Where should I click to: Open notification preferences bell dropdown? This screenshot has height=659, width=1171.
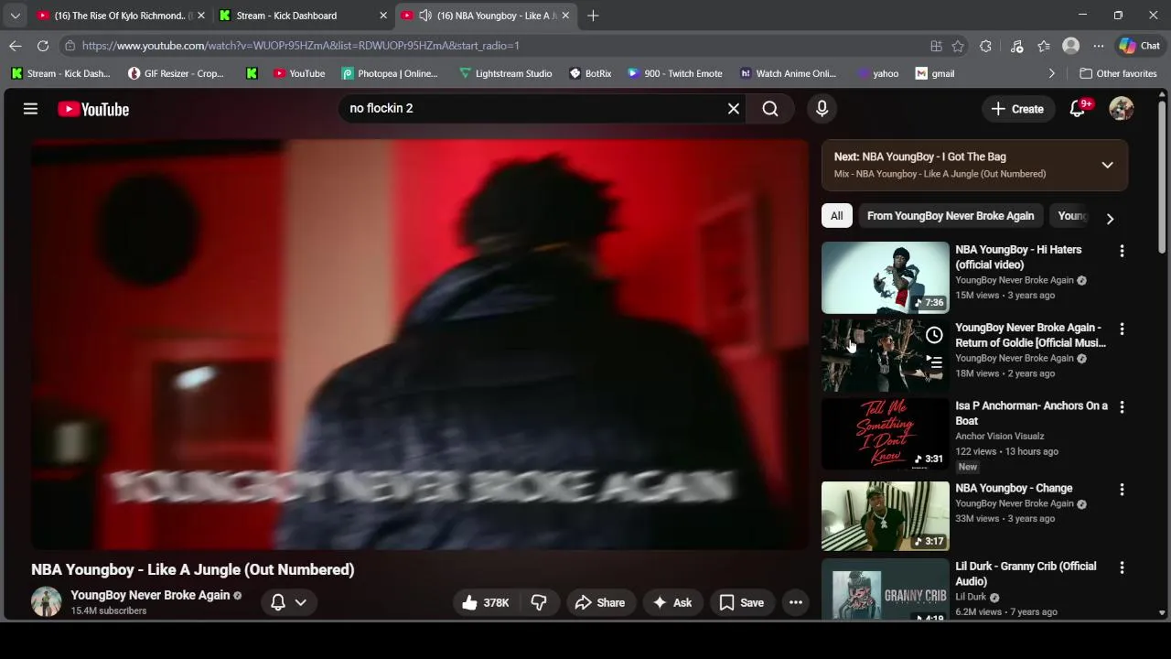pos(288,602)
